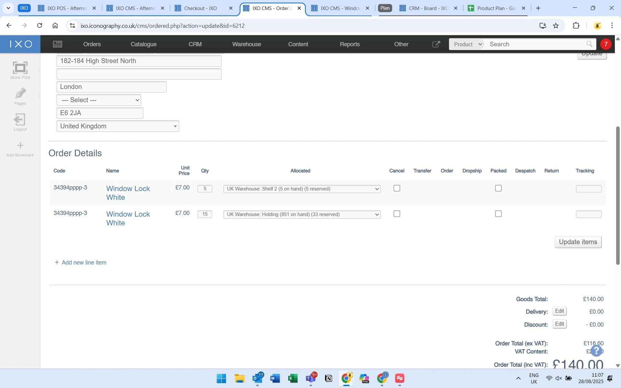Switch to the Checkout - IXO browser tab

click(x=201, y=8)
